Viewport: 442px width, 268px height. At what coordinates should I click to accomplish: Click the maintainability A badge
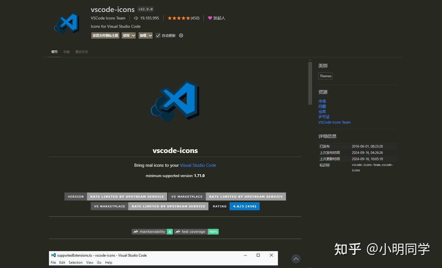152,232
